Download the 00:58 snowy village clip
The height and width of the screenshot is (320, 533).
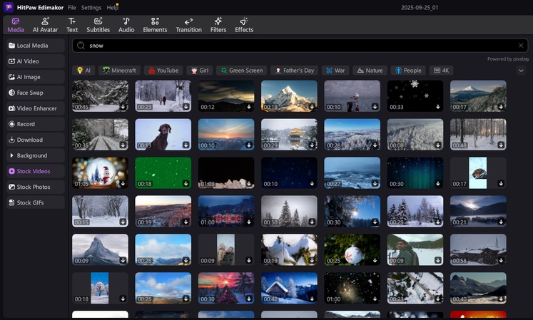point(501,260)
